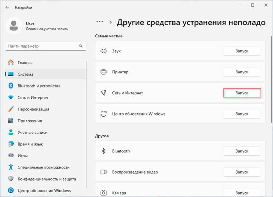Start the Bluetooth troubleshooter with Запуск
Screen dimensions: 273x197
tap(242, 151)
